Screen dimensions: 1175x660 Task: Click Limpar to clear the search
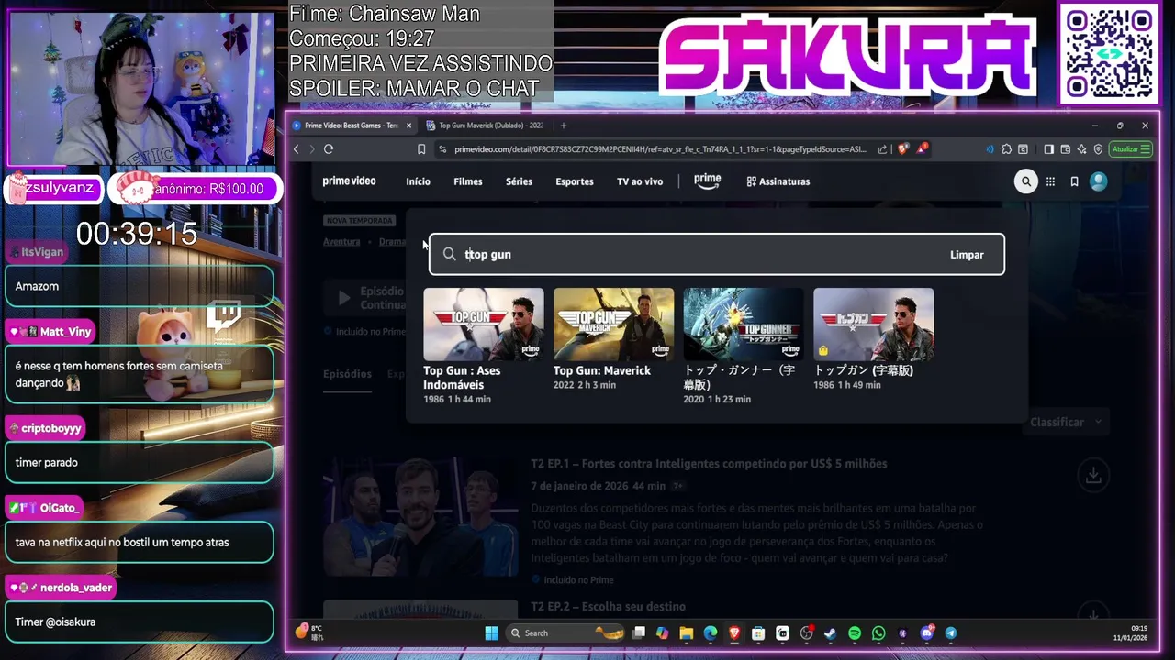(x=967, y=255)
